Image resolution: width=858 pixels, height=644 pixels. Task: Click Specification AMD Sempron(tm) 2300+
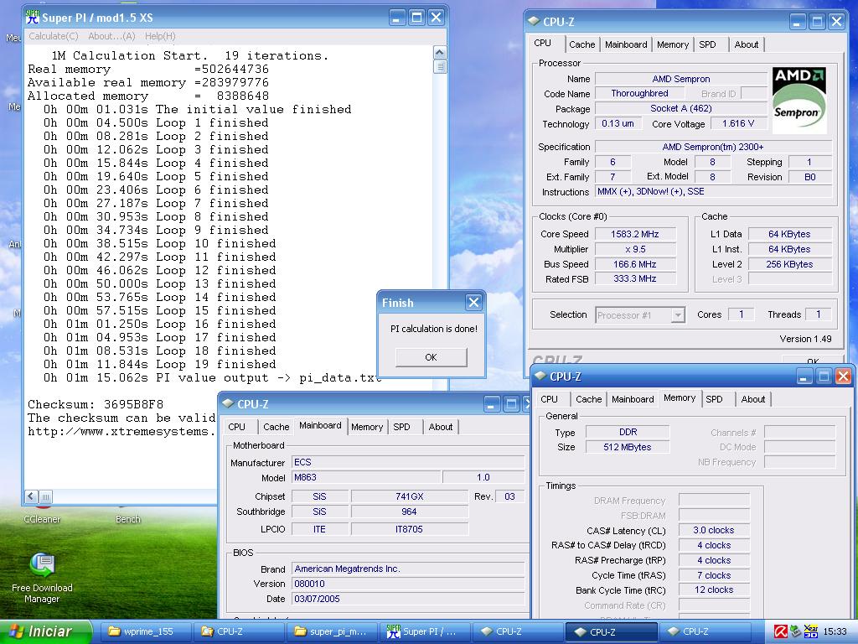(713, 147)
